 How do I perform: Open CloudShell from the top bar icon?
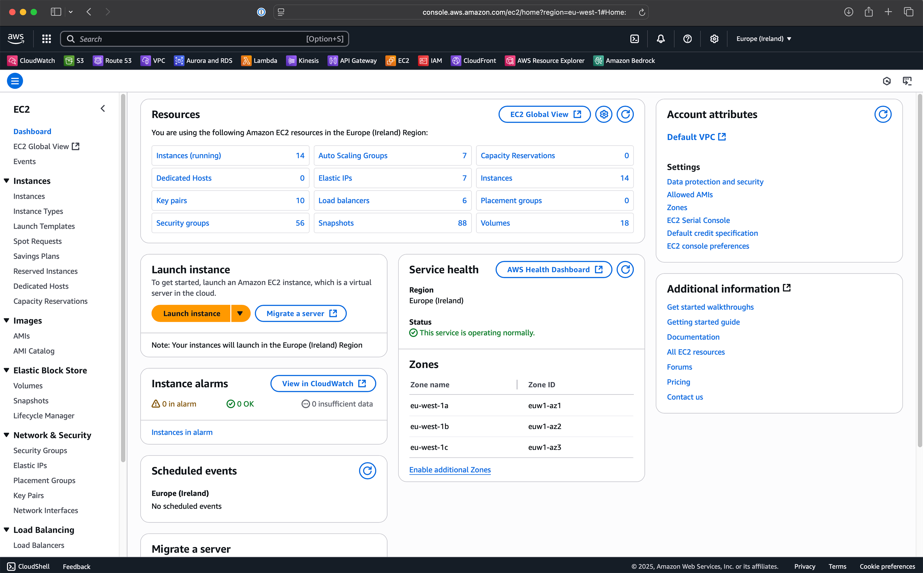pyautogui.click(x=634, y=39)
